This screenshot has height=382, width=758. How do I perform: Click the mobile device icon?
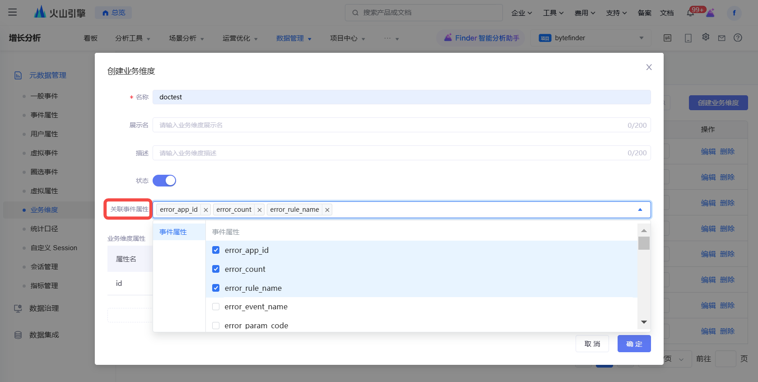tap(688, 38)
